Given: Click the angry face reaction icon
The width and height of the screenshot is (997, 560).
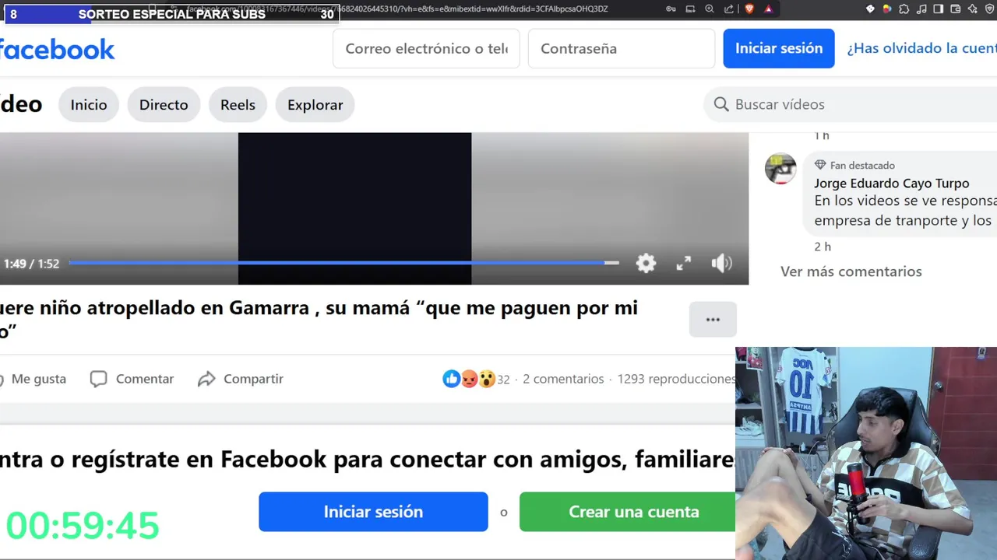Looking at the screenshot, I should pyautogui.click(x=469, y=379).
